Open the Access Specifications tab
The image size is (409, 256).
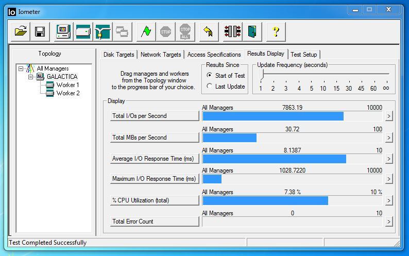tap(214, 55)
